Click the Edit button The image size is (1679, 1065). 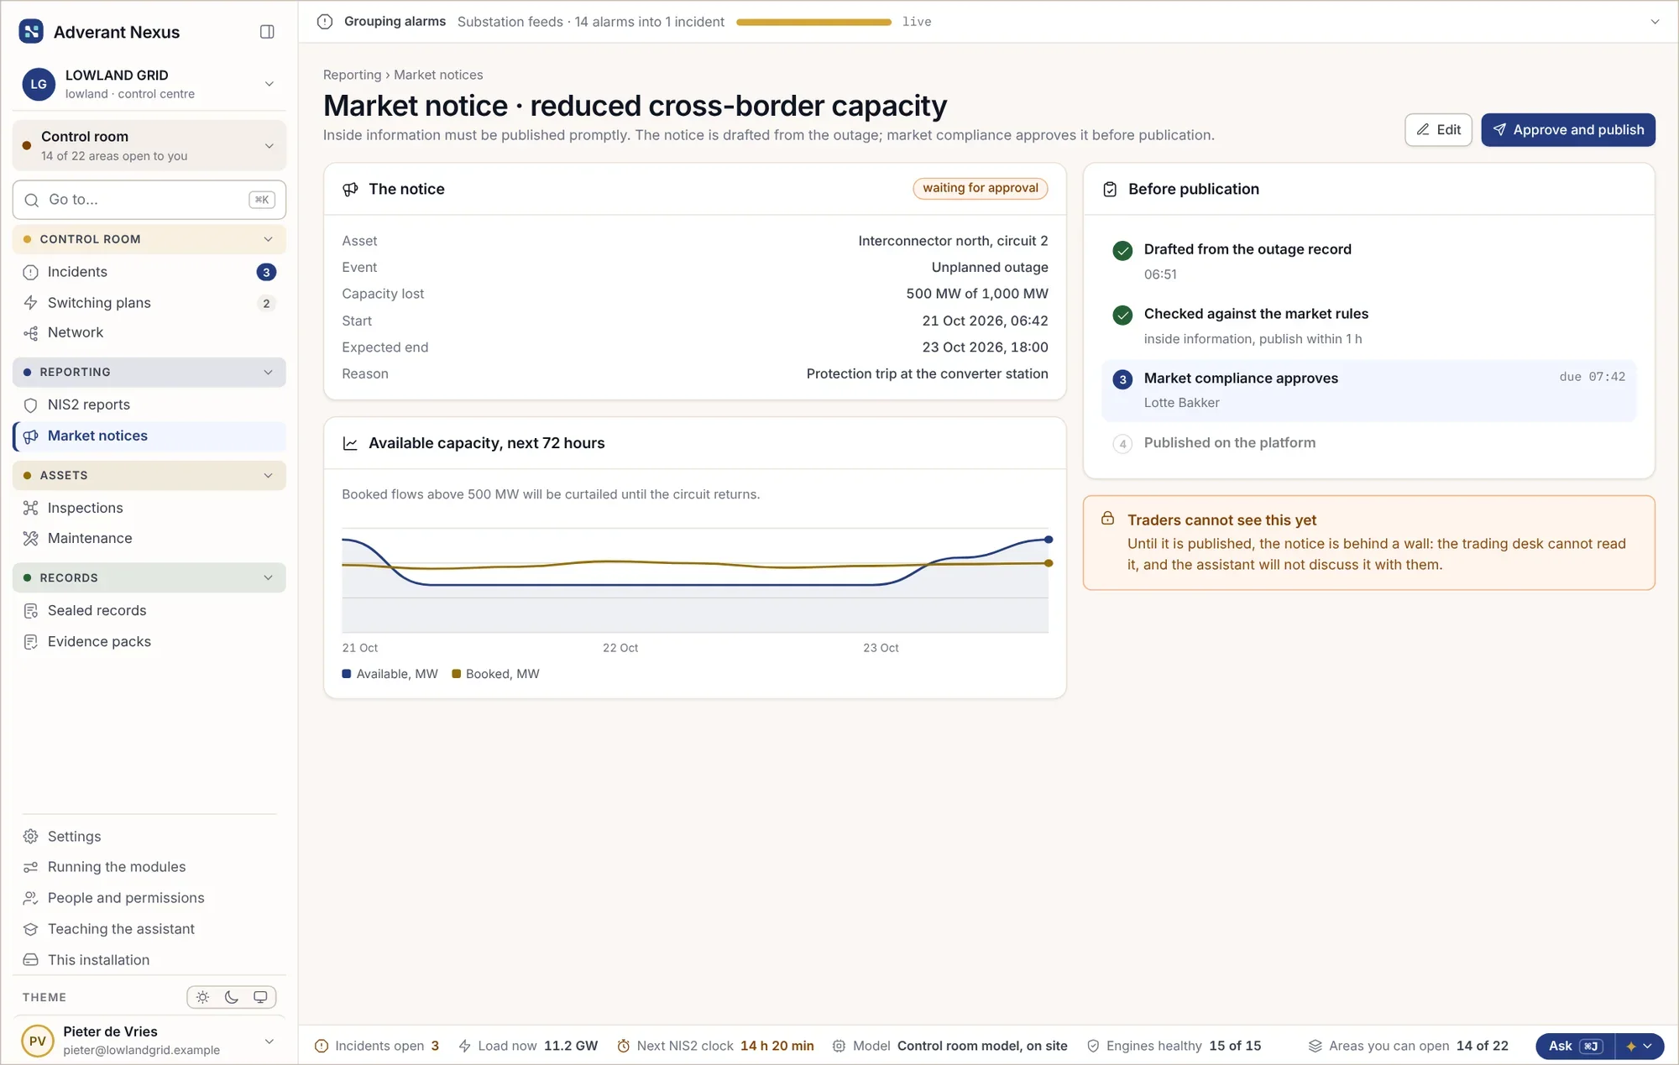[1438, 130]
